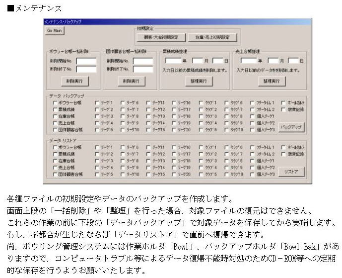This screenshot has width=342, height=278.
Task: Check 褒賞記録 in データ リストア
Action: point(283,154)
